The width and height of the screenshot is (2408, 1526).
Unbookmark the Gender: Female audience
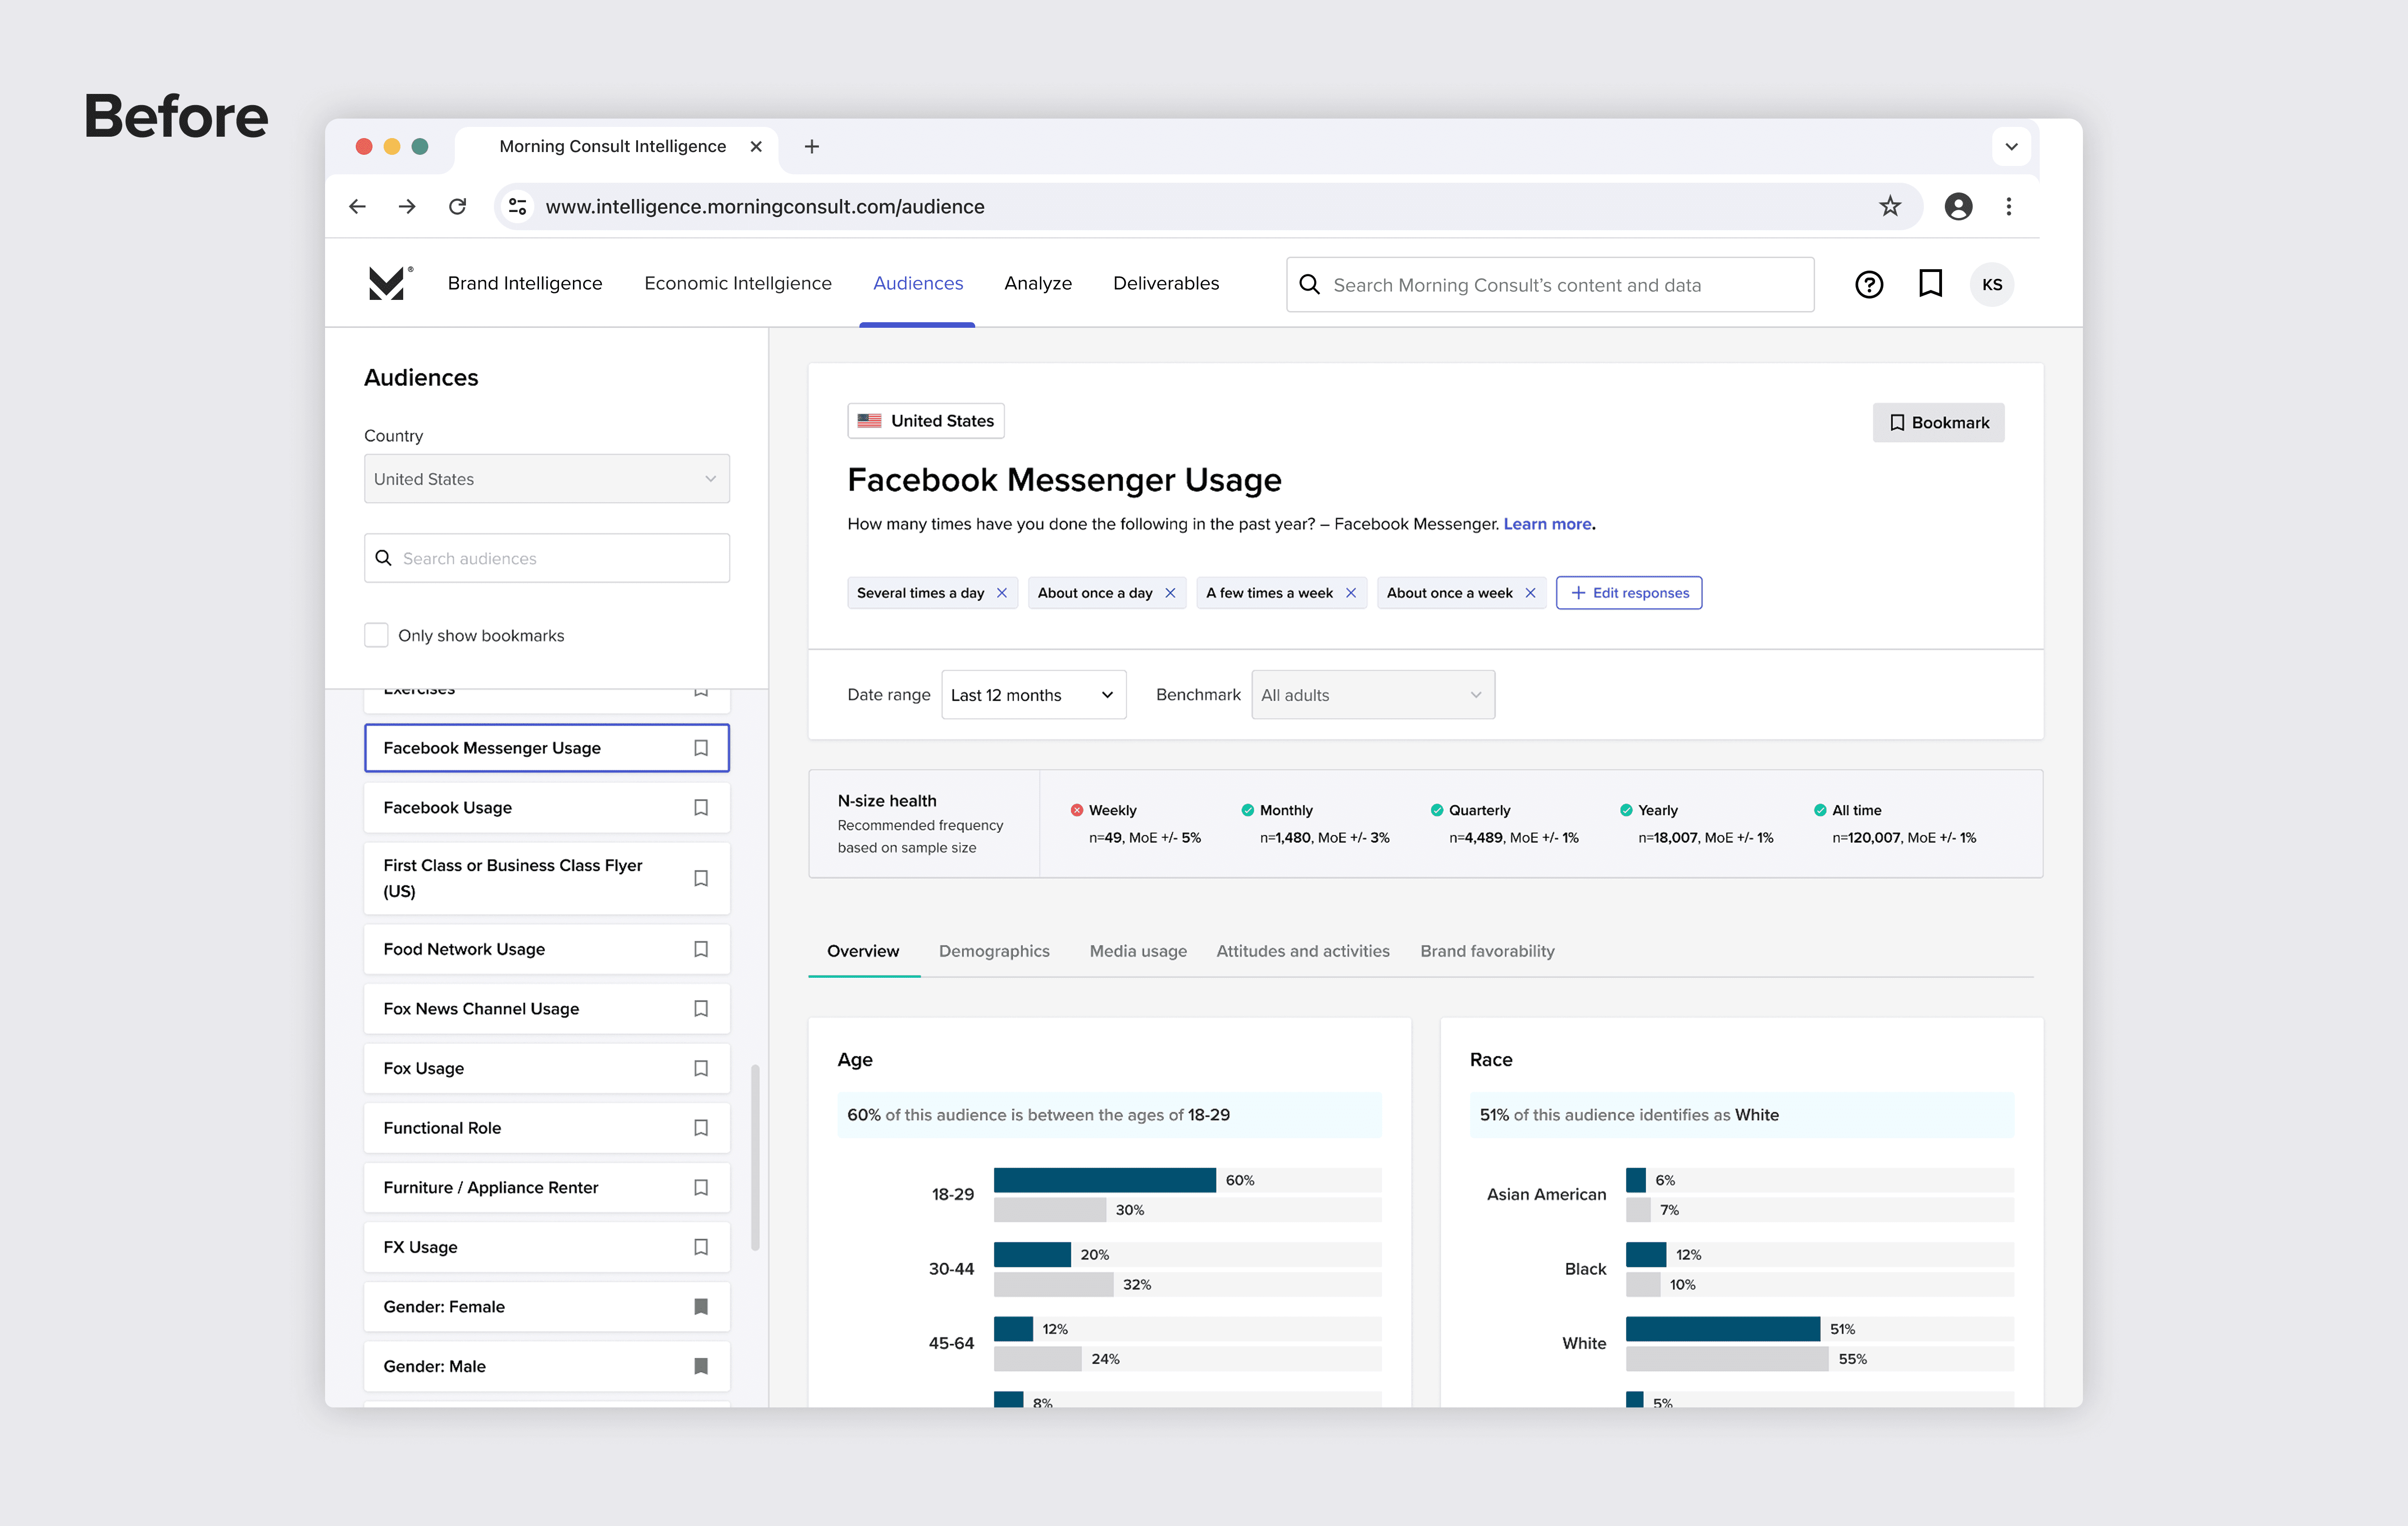[701, 1306]
